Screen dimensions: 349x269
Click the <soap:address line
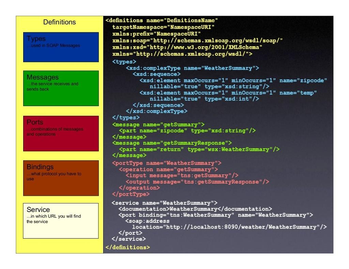pyautogui.click(x=147, y=221)
